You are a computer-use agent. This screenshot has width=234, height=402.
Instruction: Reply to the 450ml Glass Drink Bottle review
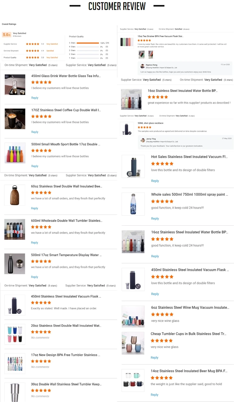[x=35, y=98]
